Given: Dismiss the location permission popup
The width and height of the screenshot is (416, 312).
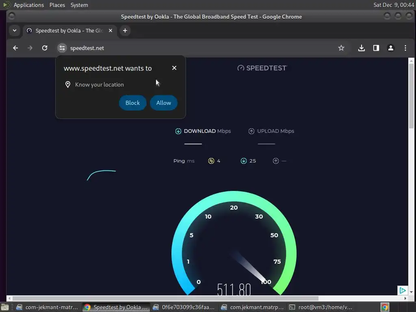Looking at the screenshot, I should [x=174, y=68].
